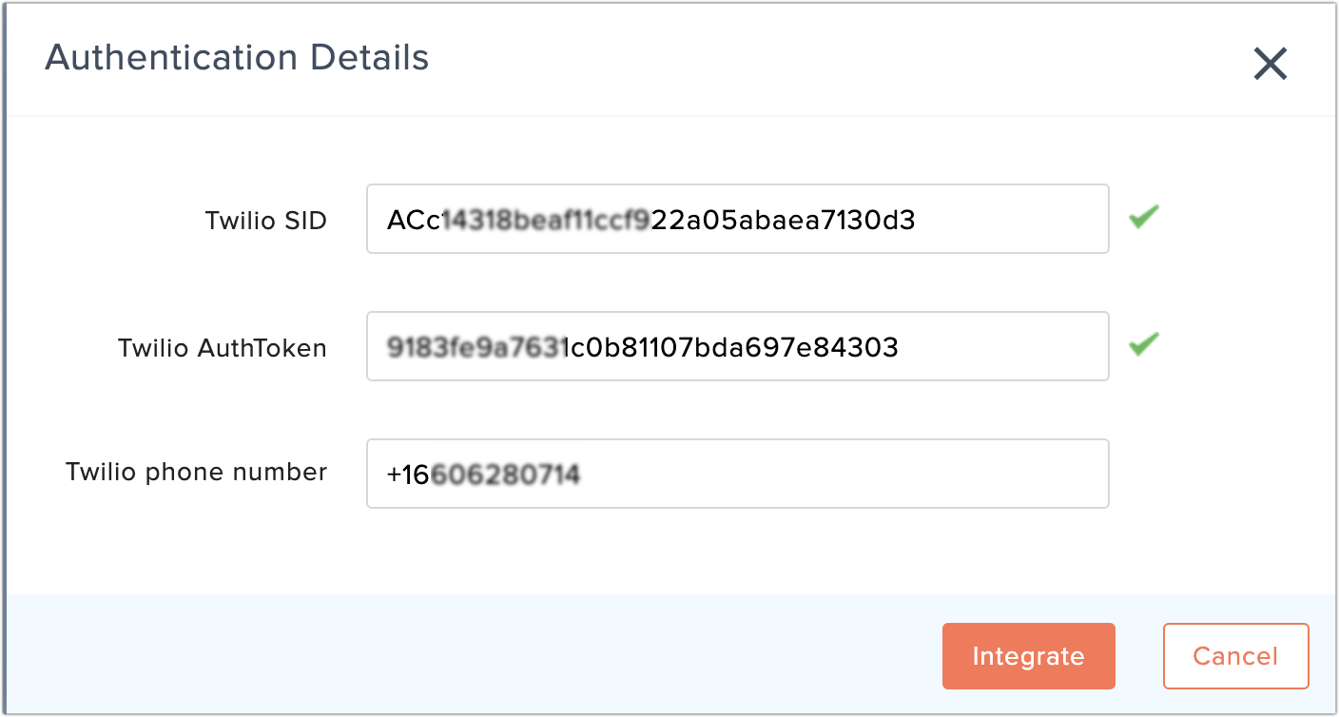Click the Authentication Details title text
The image size is (1339, 717).
[237, 57]
